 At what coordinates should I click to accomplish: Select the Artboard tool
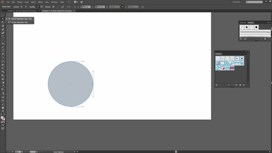[3, 101]
